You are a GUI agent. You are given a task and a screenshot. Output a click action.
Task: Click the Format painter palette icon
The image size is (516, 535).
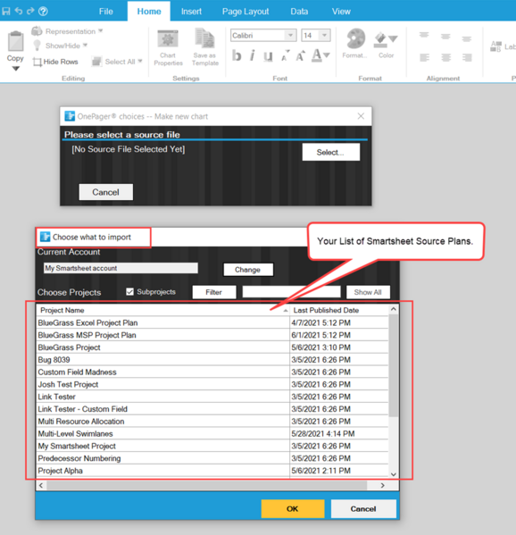355,38
